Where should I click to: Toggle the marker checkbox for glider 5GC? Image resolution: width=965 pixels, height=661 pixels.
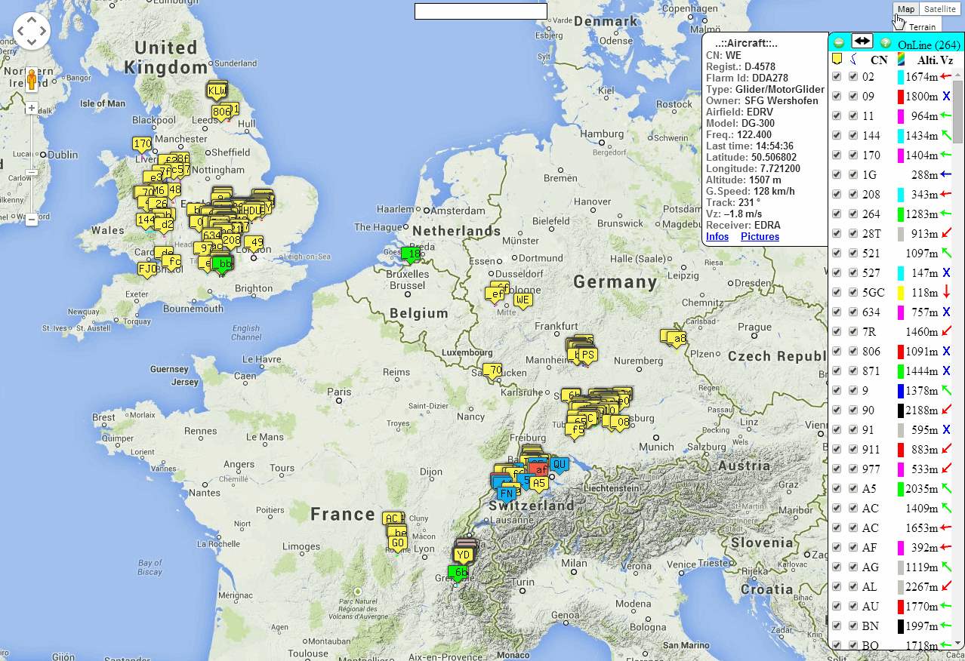click(x=837, y=292)
